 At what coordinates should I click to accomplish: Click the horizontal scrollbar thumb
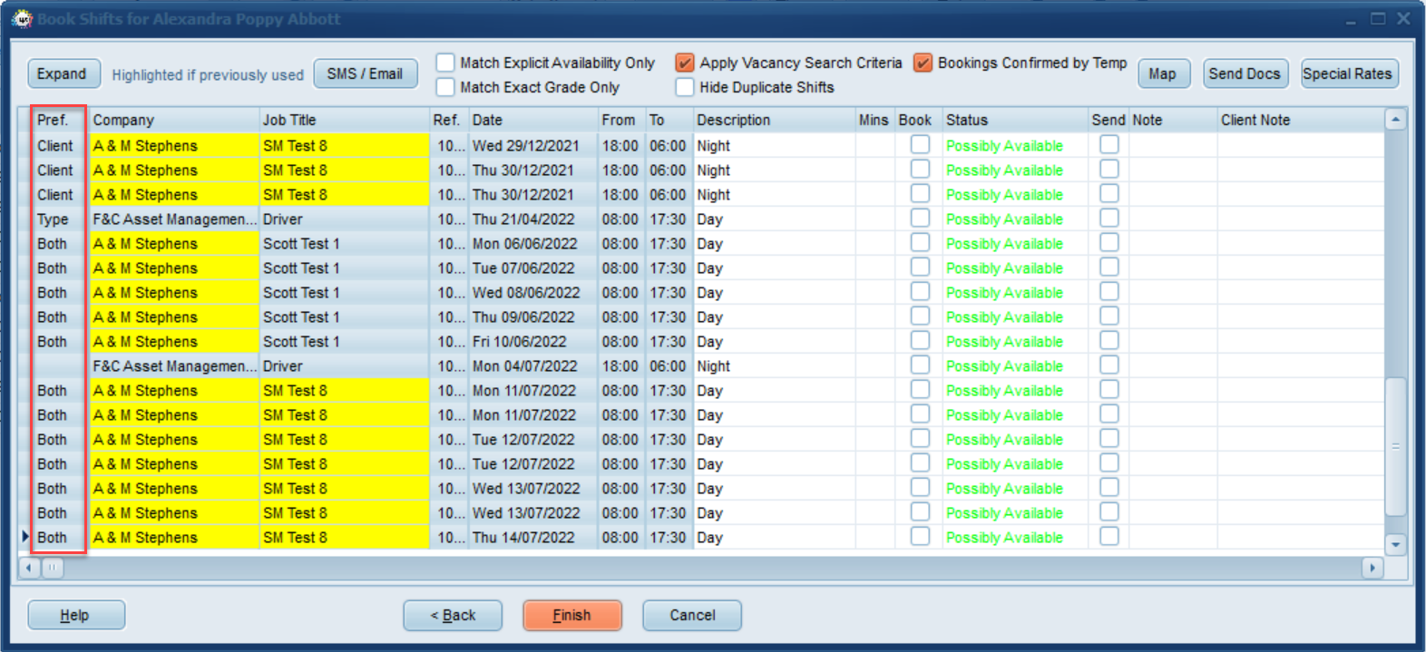click(x=53, y=568)
